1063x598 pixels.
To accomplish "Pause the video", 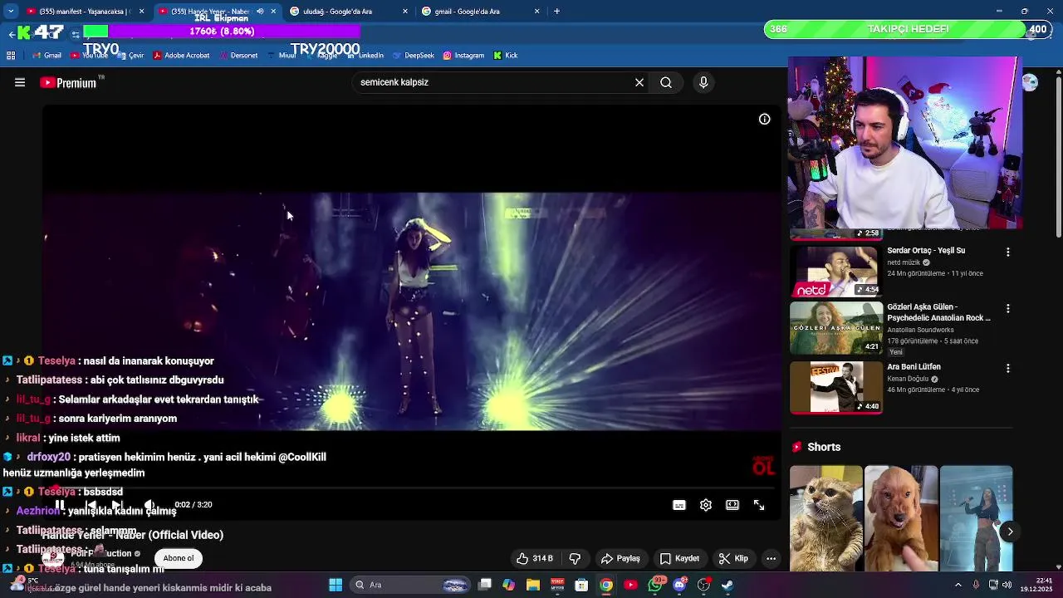I will [60, 505].
